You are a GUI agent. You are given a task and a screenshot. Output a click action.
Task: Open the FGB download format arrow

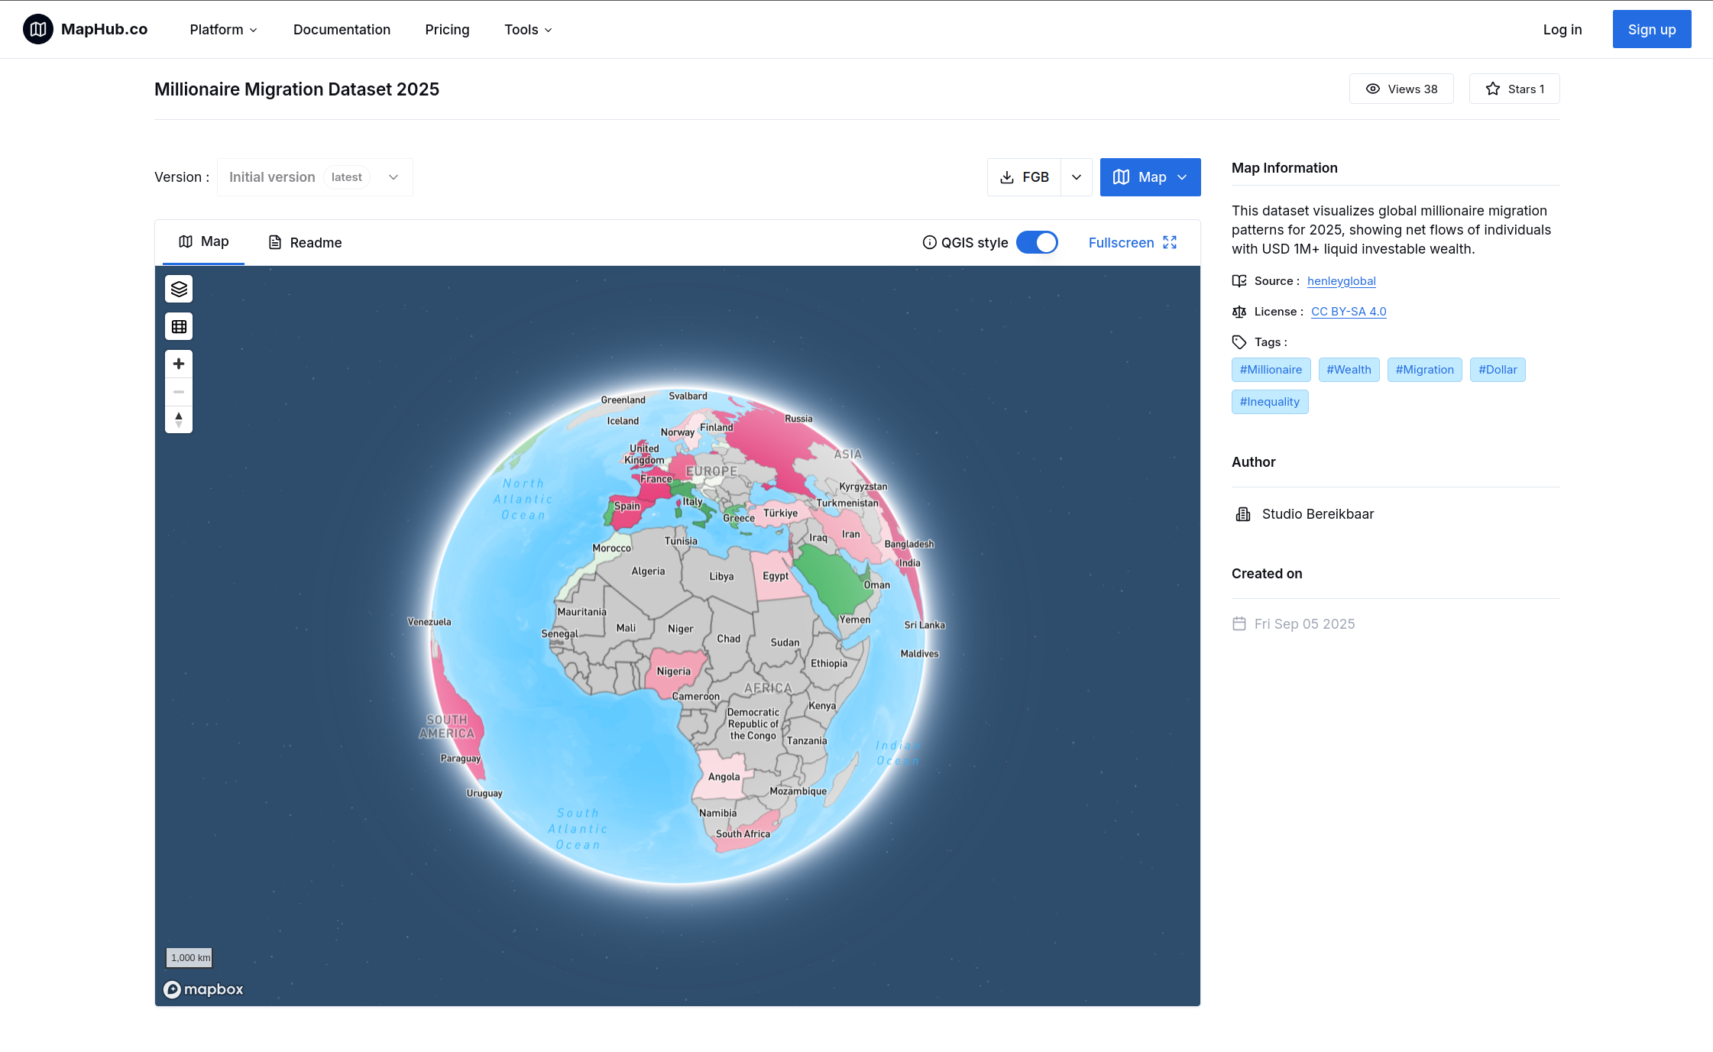(1076, 177)
